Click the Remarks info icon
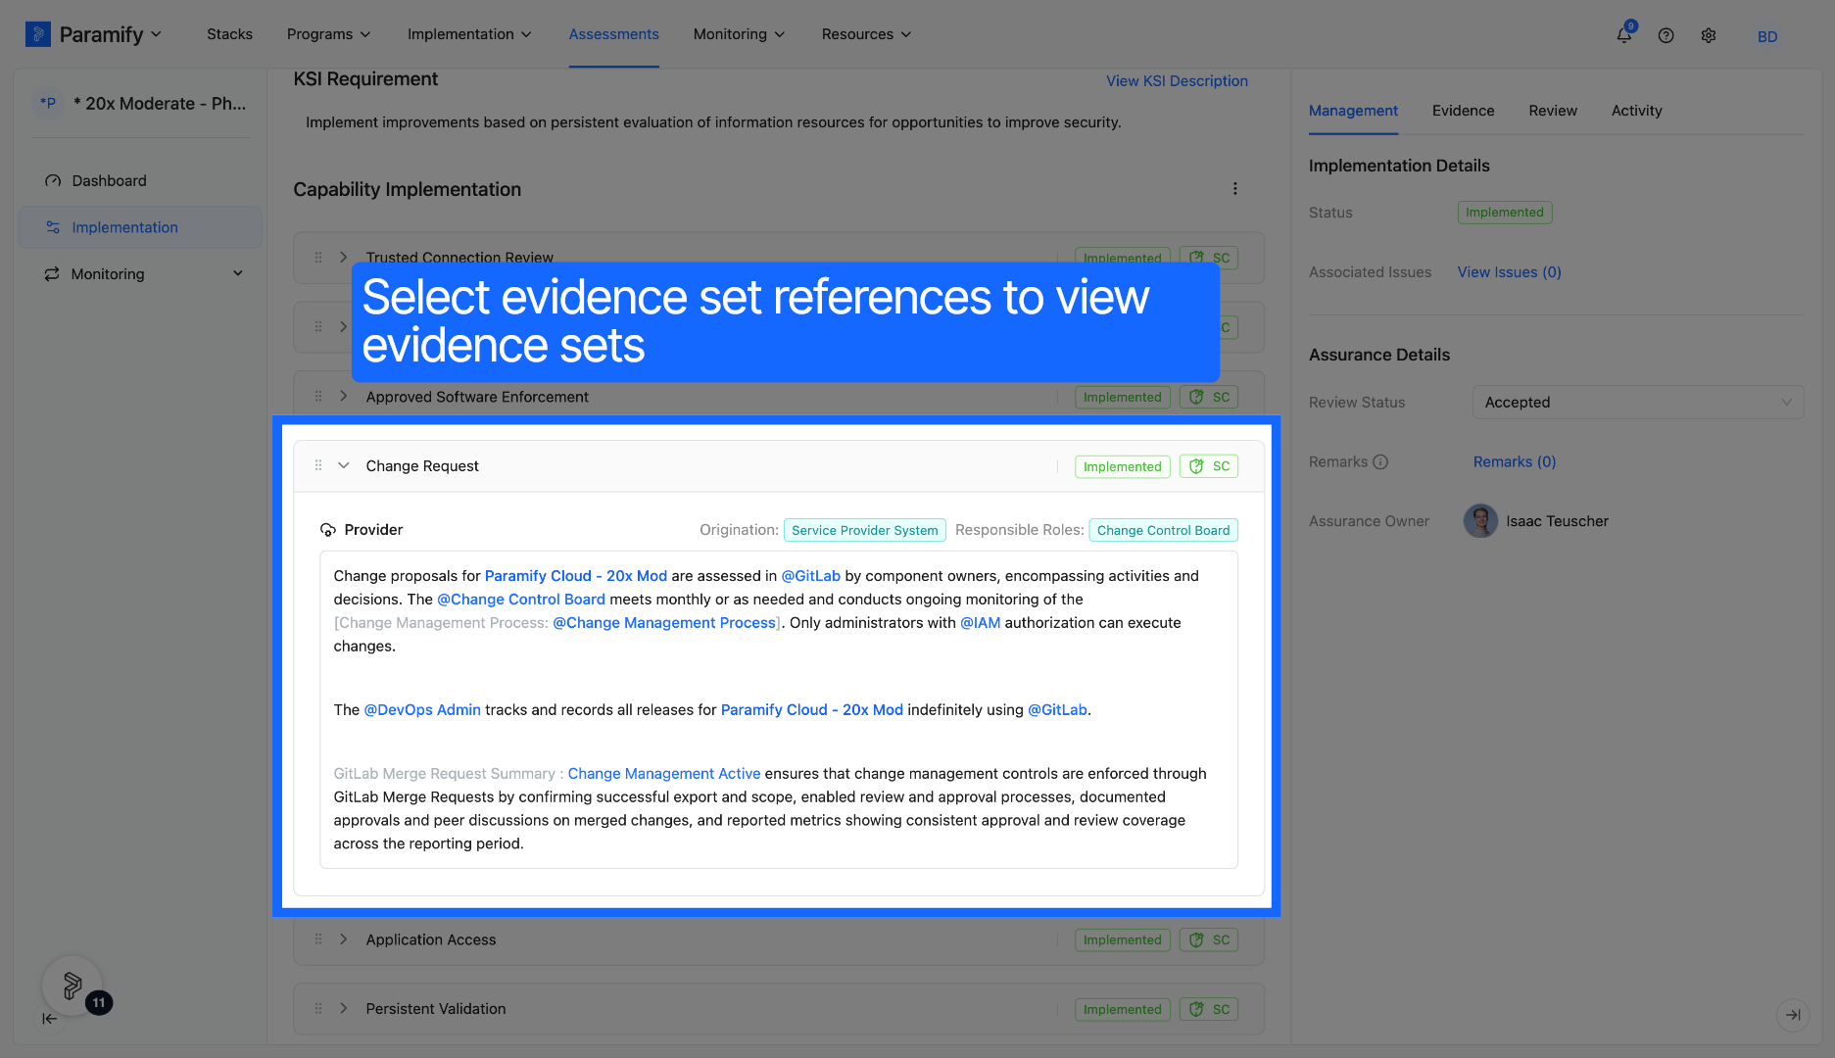1835x1058 pixels. 1380,462
